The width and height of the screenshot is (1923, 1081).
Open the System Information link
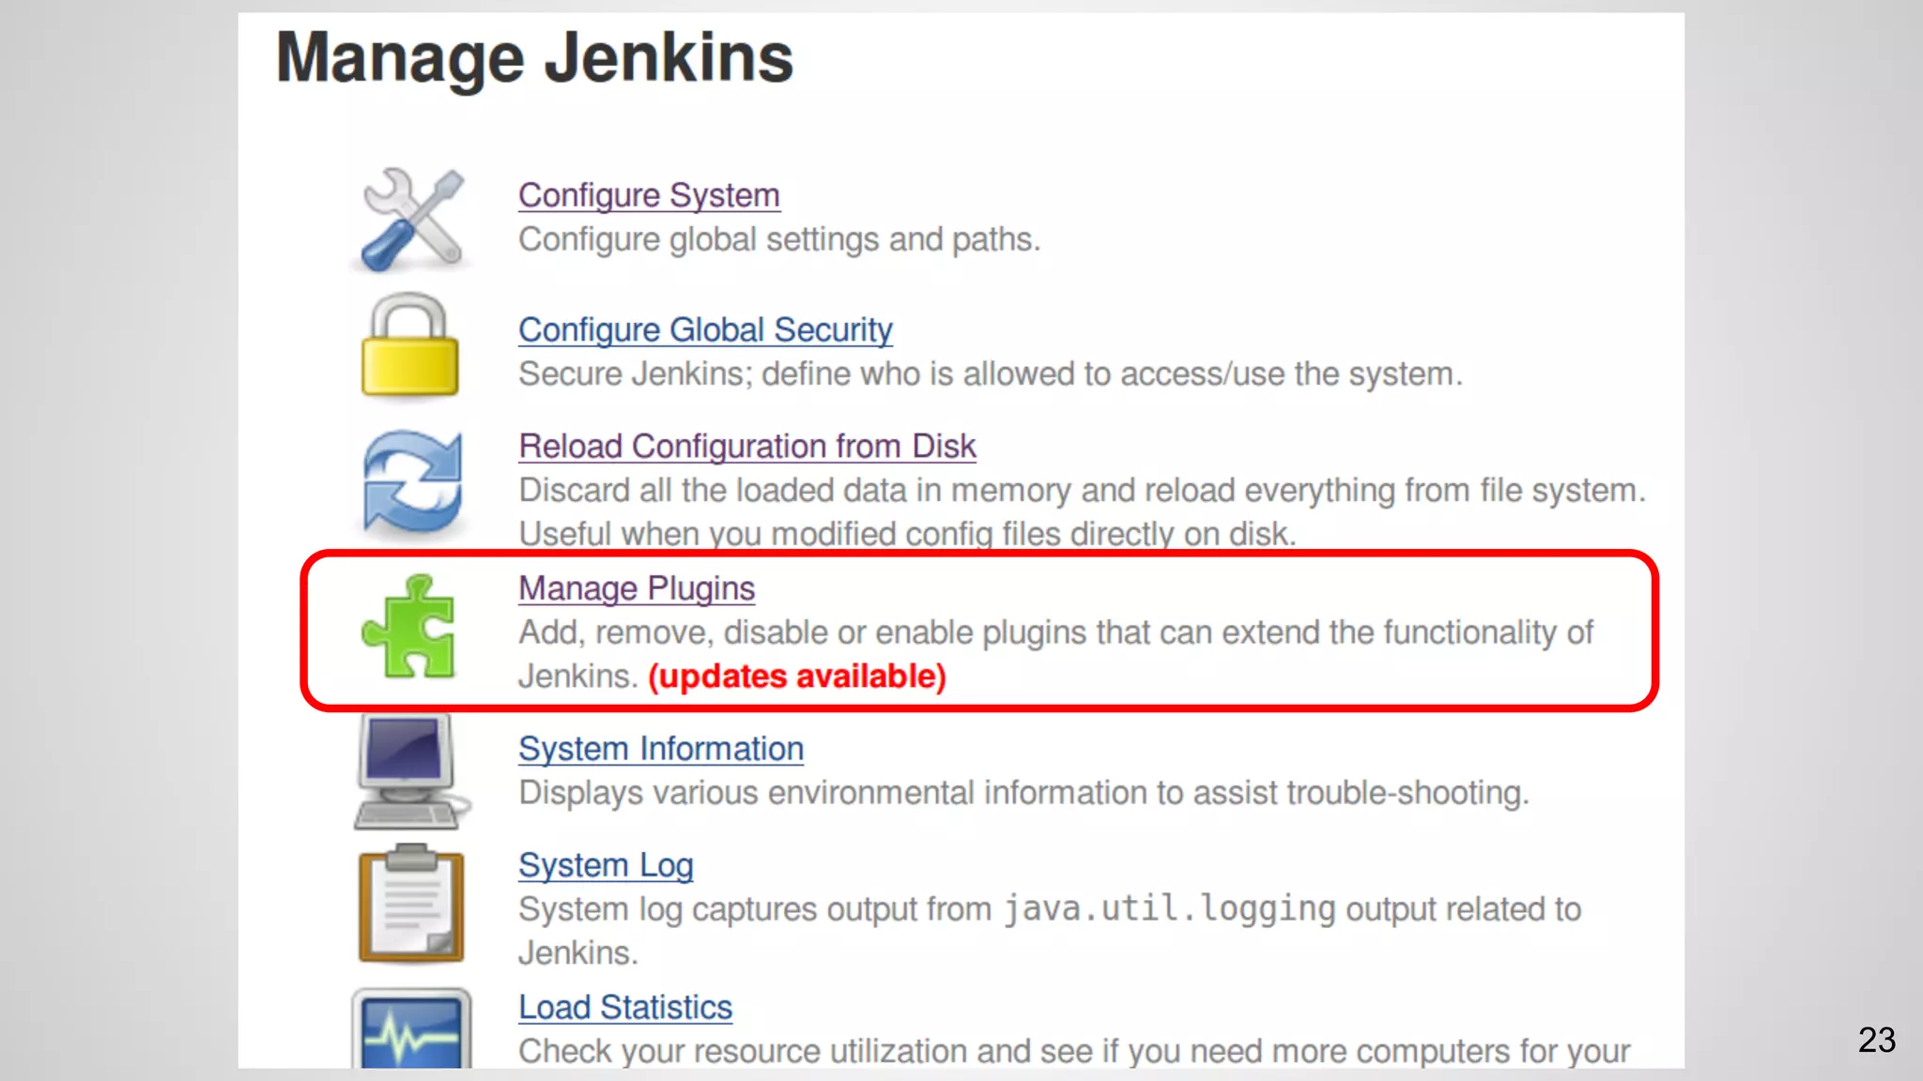pos(660,749)
